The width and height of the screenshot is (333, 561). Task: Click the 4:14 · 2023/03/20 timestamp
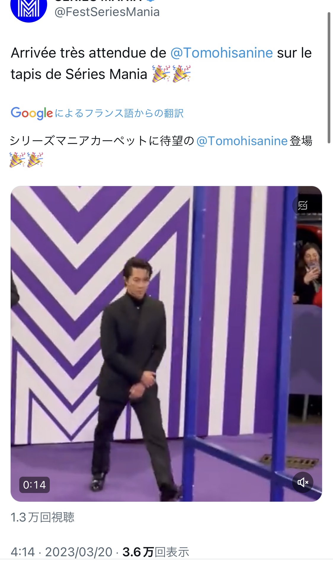[62, 552]
